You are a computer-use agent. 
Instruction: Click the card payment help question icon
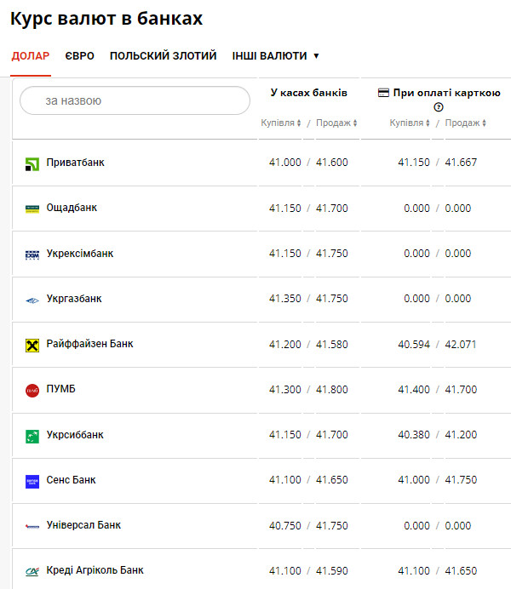point(439,107)
